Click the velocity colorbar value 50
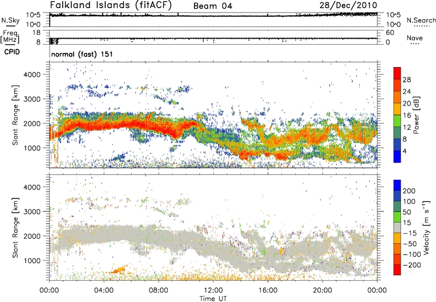This screenshot has height=302, width=436. click(x=407, y=212)
